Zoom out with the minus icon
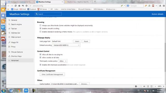The image size is (166, 93). [155, 86]
